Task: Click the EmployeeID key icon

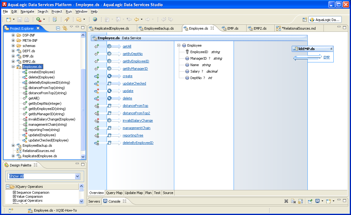Action: (x=187, y=52)
